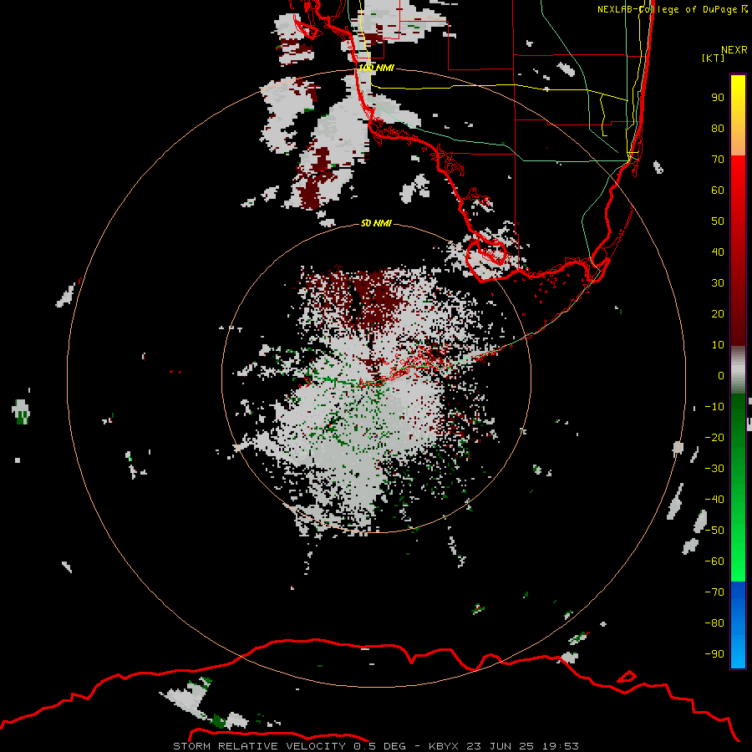This screenshot has height=752, width=752.
Task: Click the -80 value on the velocity scale
Action: pyautogui.click(x=714, y=623)
